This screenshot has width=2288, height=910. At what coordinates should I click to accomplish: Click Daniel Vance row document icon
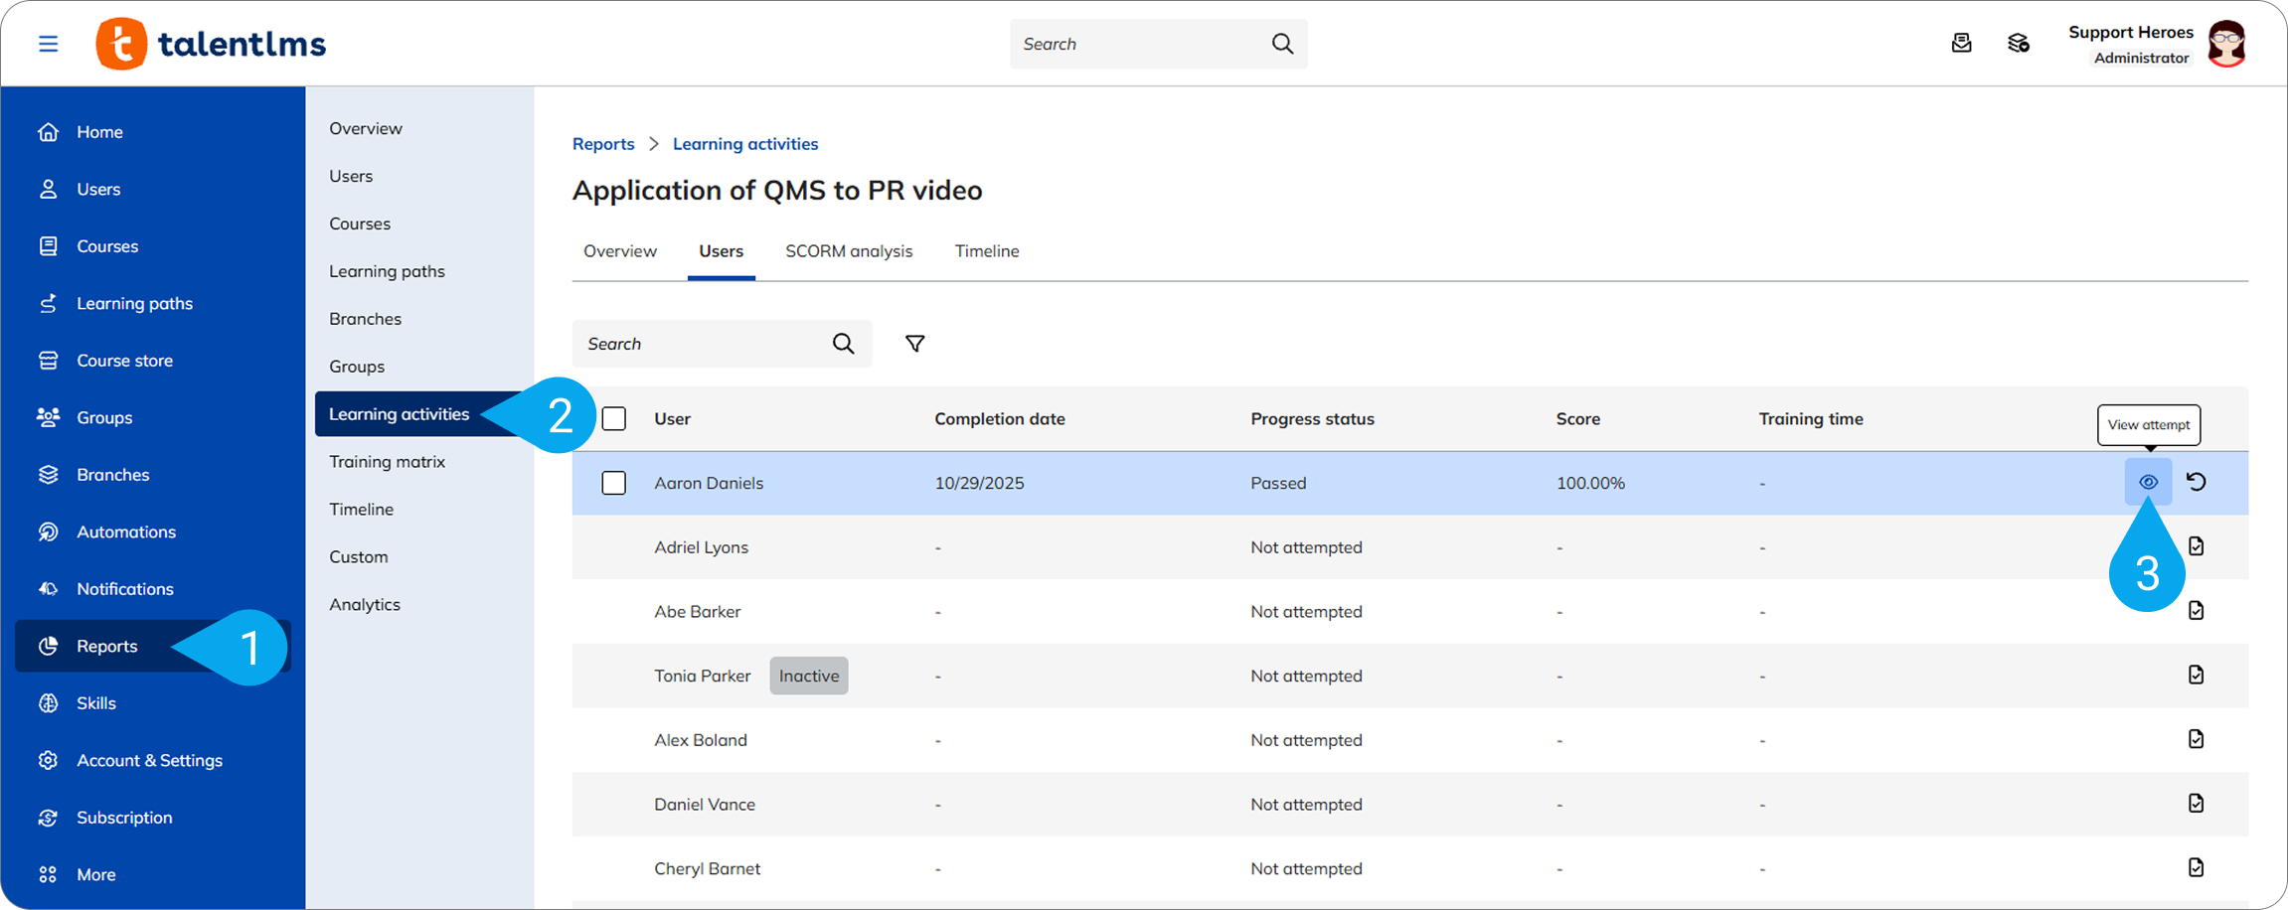pyautogui.click(x=2196, y=803)
